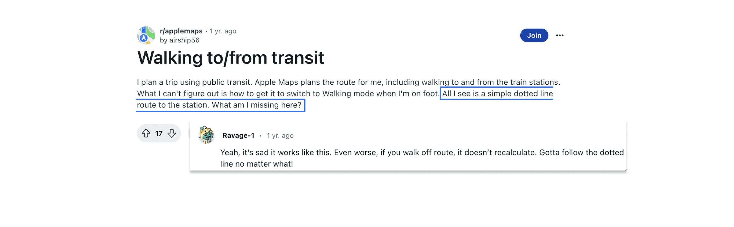The height and width of the screenshot is (227, 734).
Task: Open the three-dot post options menu
Action: pyautogui.click(x=560, y=35)
